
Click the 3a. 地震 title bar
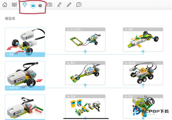pos(85,96)
